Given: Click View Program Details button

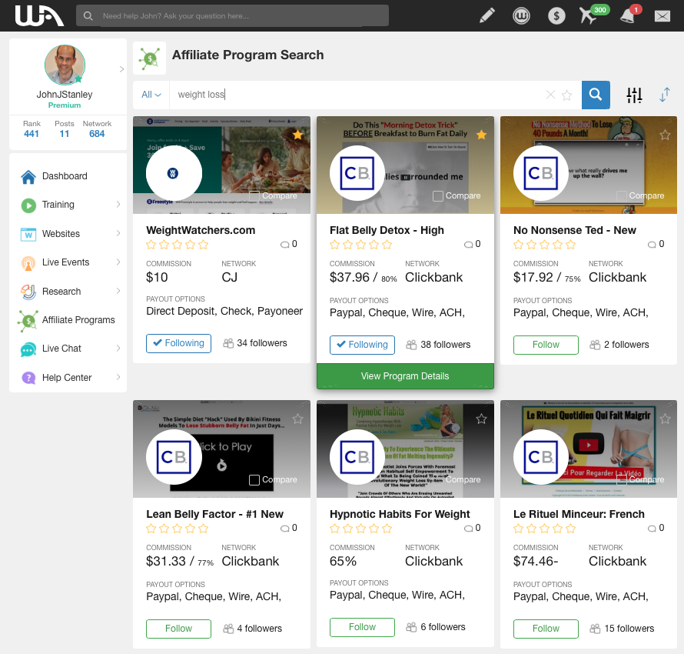Looking at the screenshot, I should coord(405,376).
